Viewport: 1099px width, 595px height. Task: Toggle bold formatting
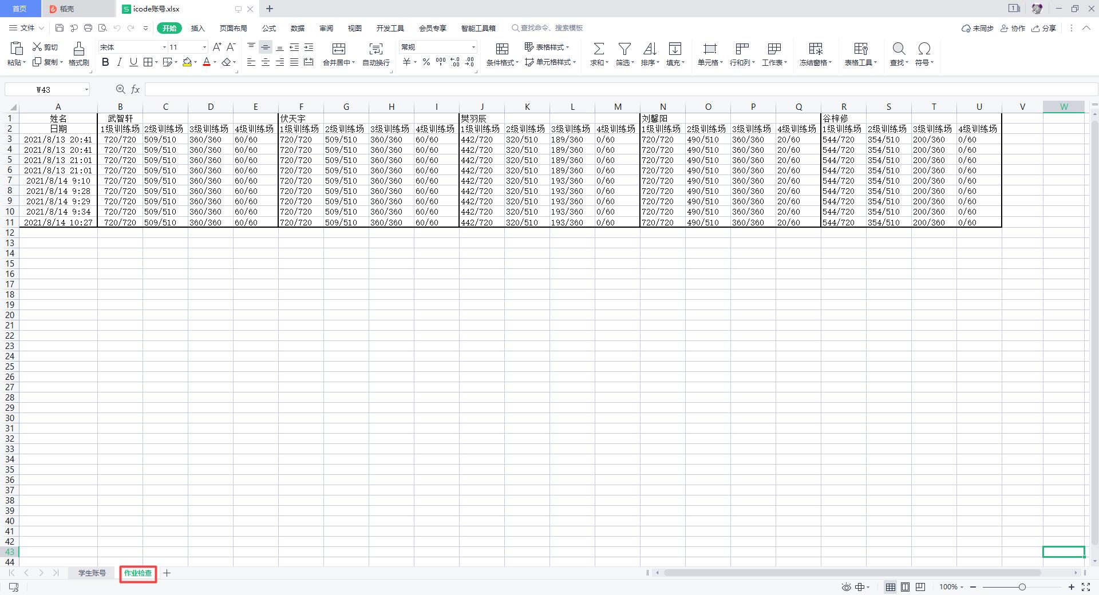[x=105, y=62]
